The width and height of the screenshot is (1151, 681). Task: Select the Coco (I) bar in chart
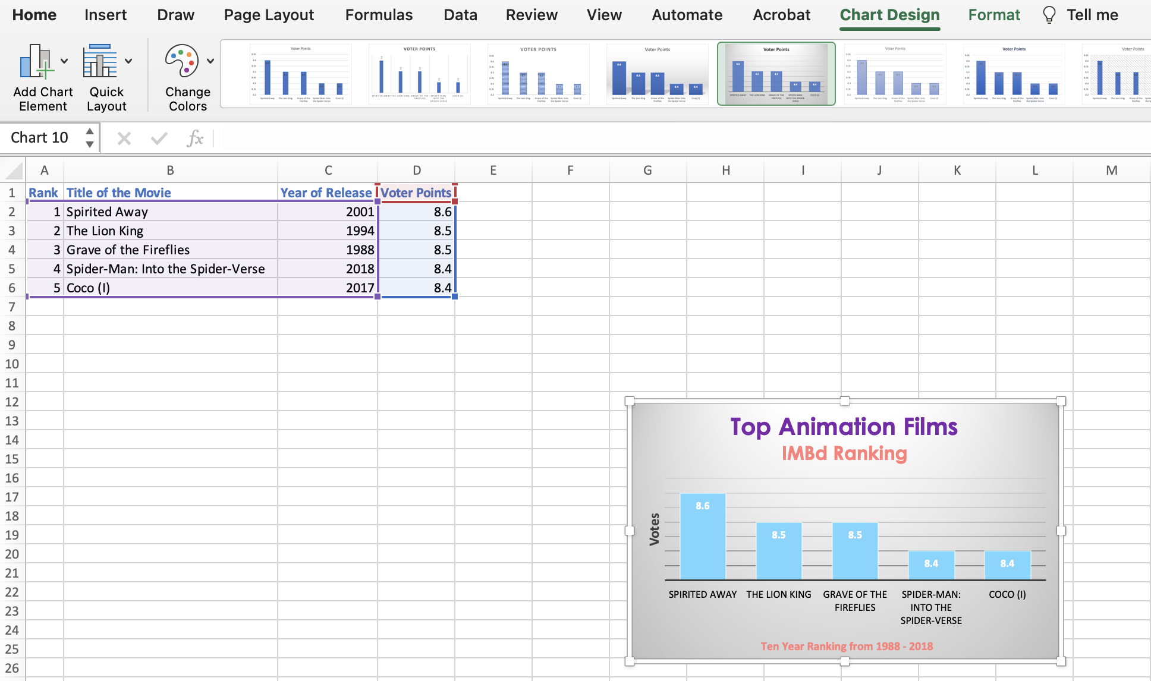(1007, 565)
